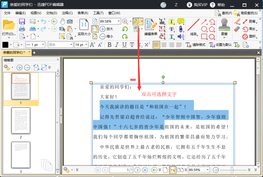The width and height of the screenshot is (263, 177).
Task: Select the Hand tool
Action: 62,21
